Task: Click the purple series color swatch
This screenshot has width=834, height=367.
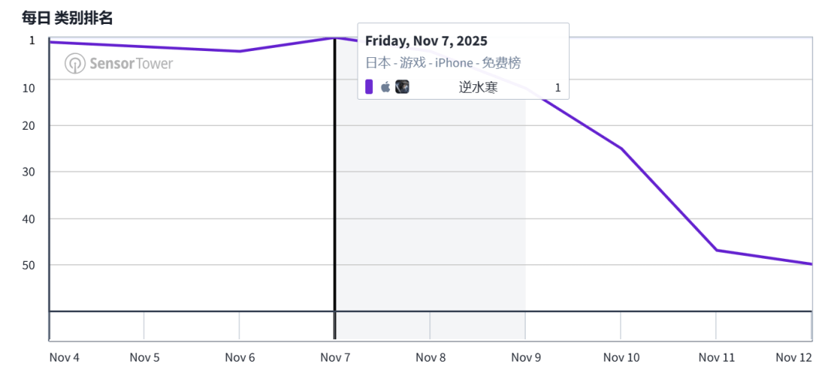Action: (x=369, y=87)
